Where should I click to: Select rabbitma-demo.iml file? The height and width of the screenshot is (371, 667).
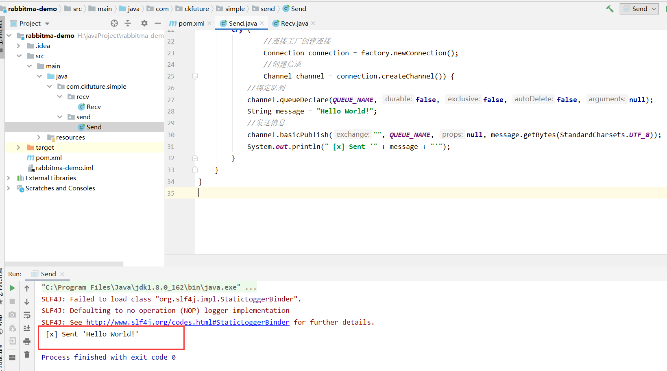tap(60, 168)
